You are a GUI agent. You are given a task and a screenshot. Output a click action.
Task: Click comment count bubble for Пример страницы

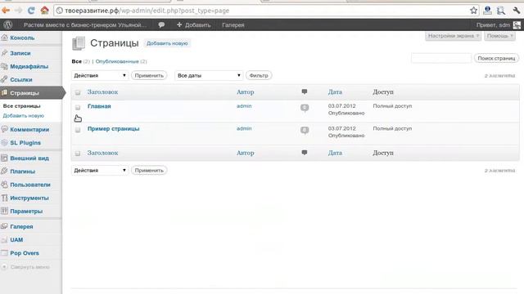[305, 131]
